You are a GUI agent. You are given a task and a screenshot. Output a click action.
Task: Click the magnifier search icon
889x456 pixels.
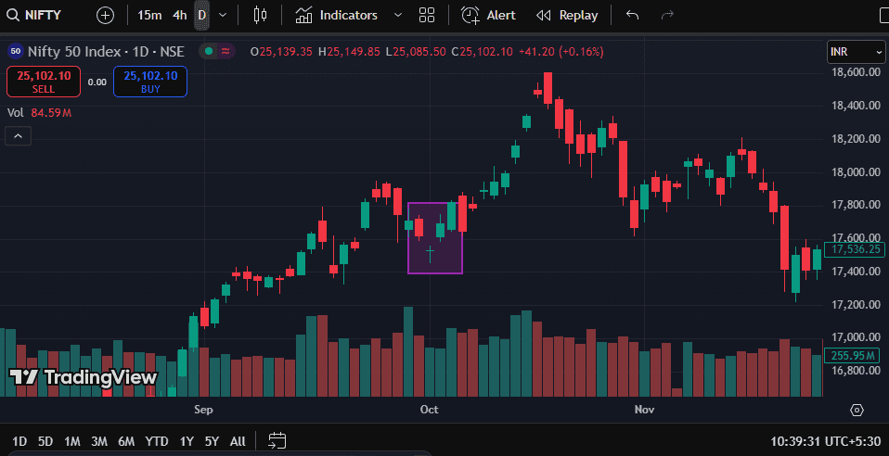coord(14,16)
